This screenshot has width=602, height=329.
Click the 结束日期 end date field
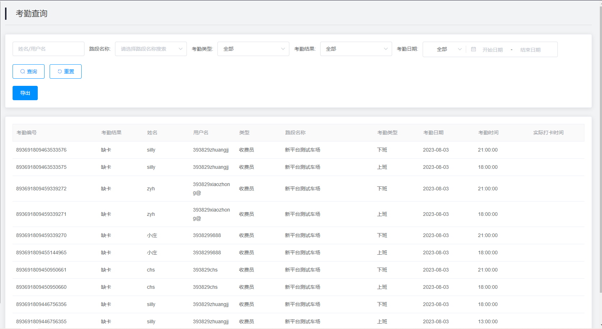point(530,50)
